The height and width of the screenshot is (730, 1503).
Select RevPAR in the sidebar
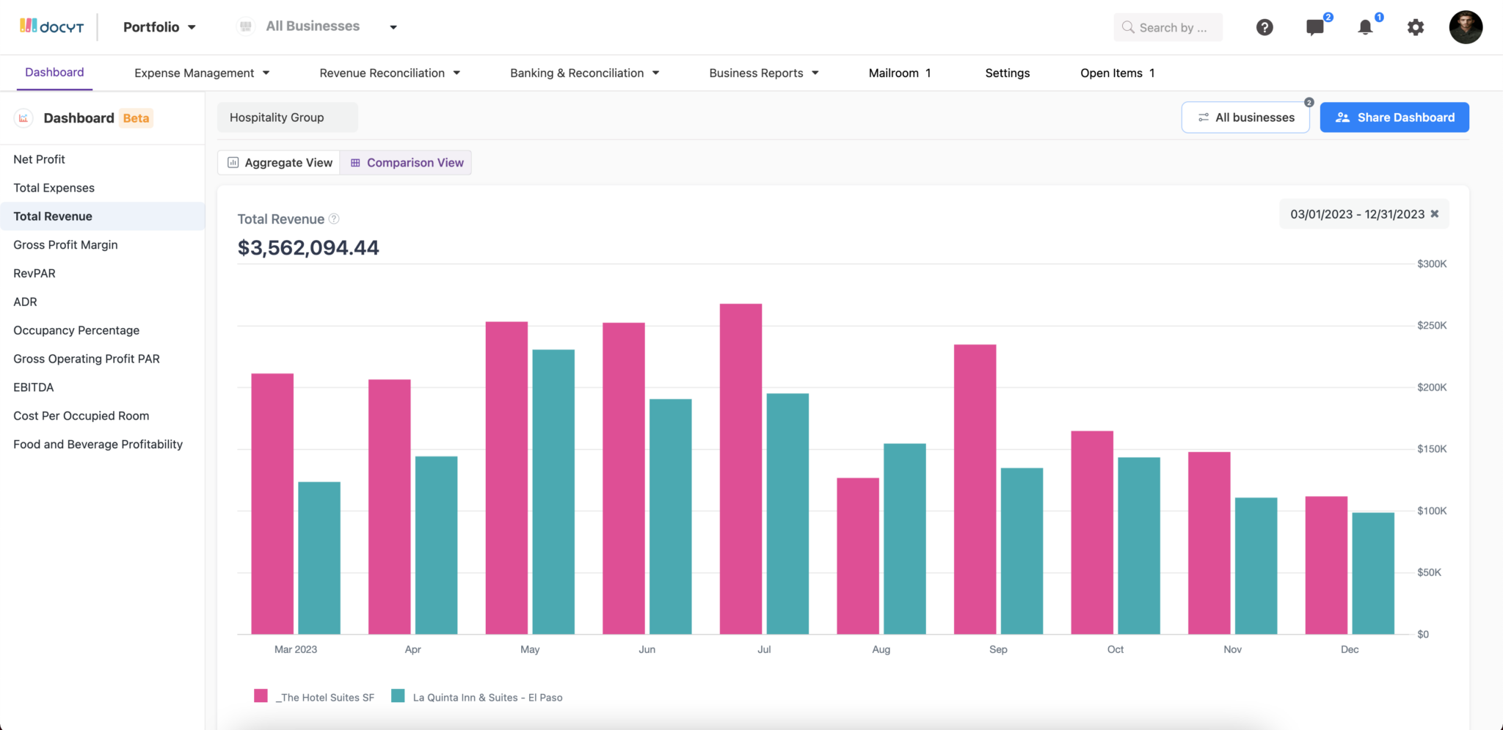coord(102,273)
